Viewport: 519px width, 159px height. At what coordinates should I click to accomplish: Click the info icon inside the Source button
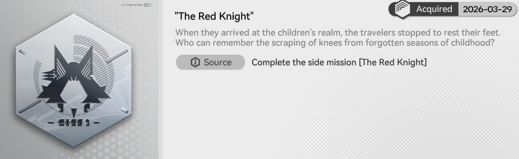coord(195,62)
